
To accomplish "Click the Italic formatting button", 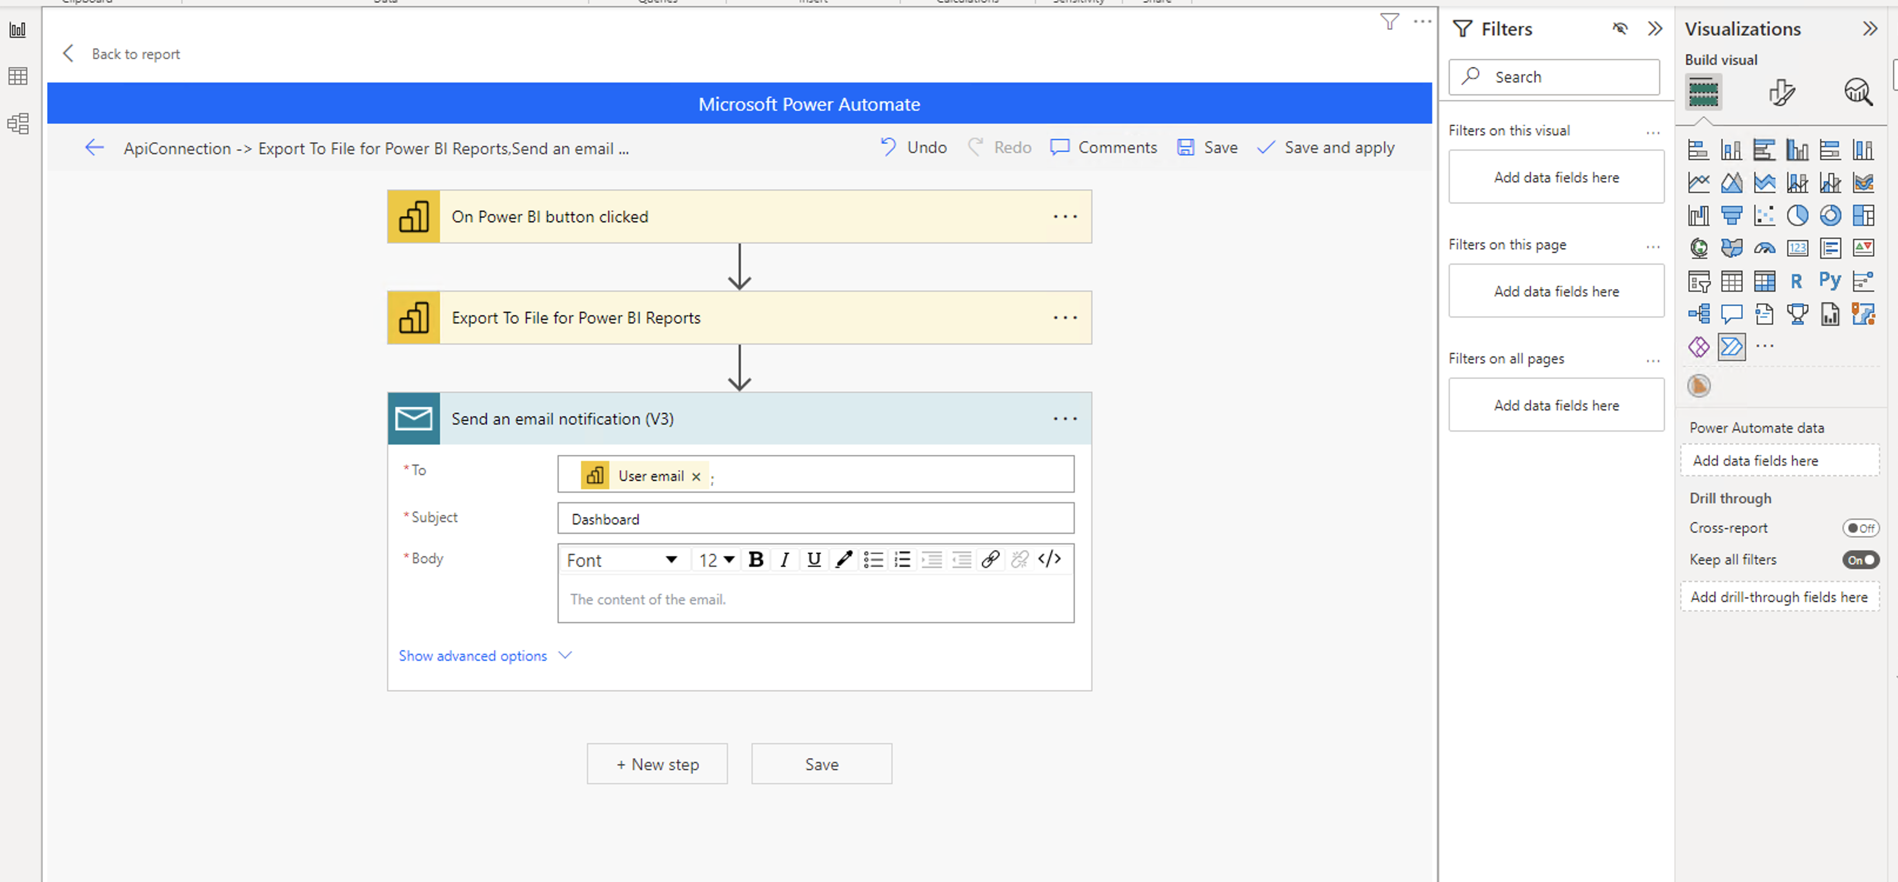I will click(785, 560).
